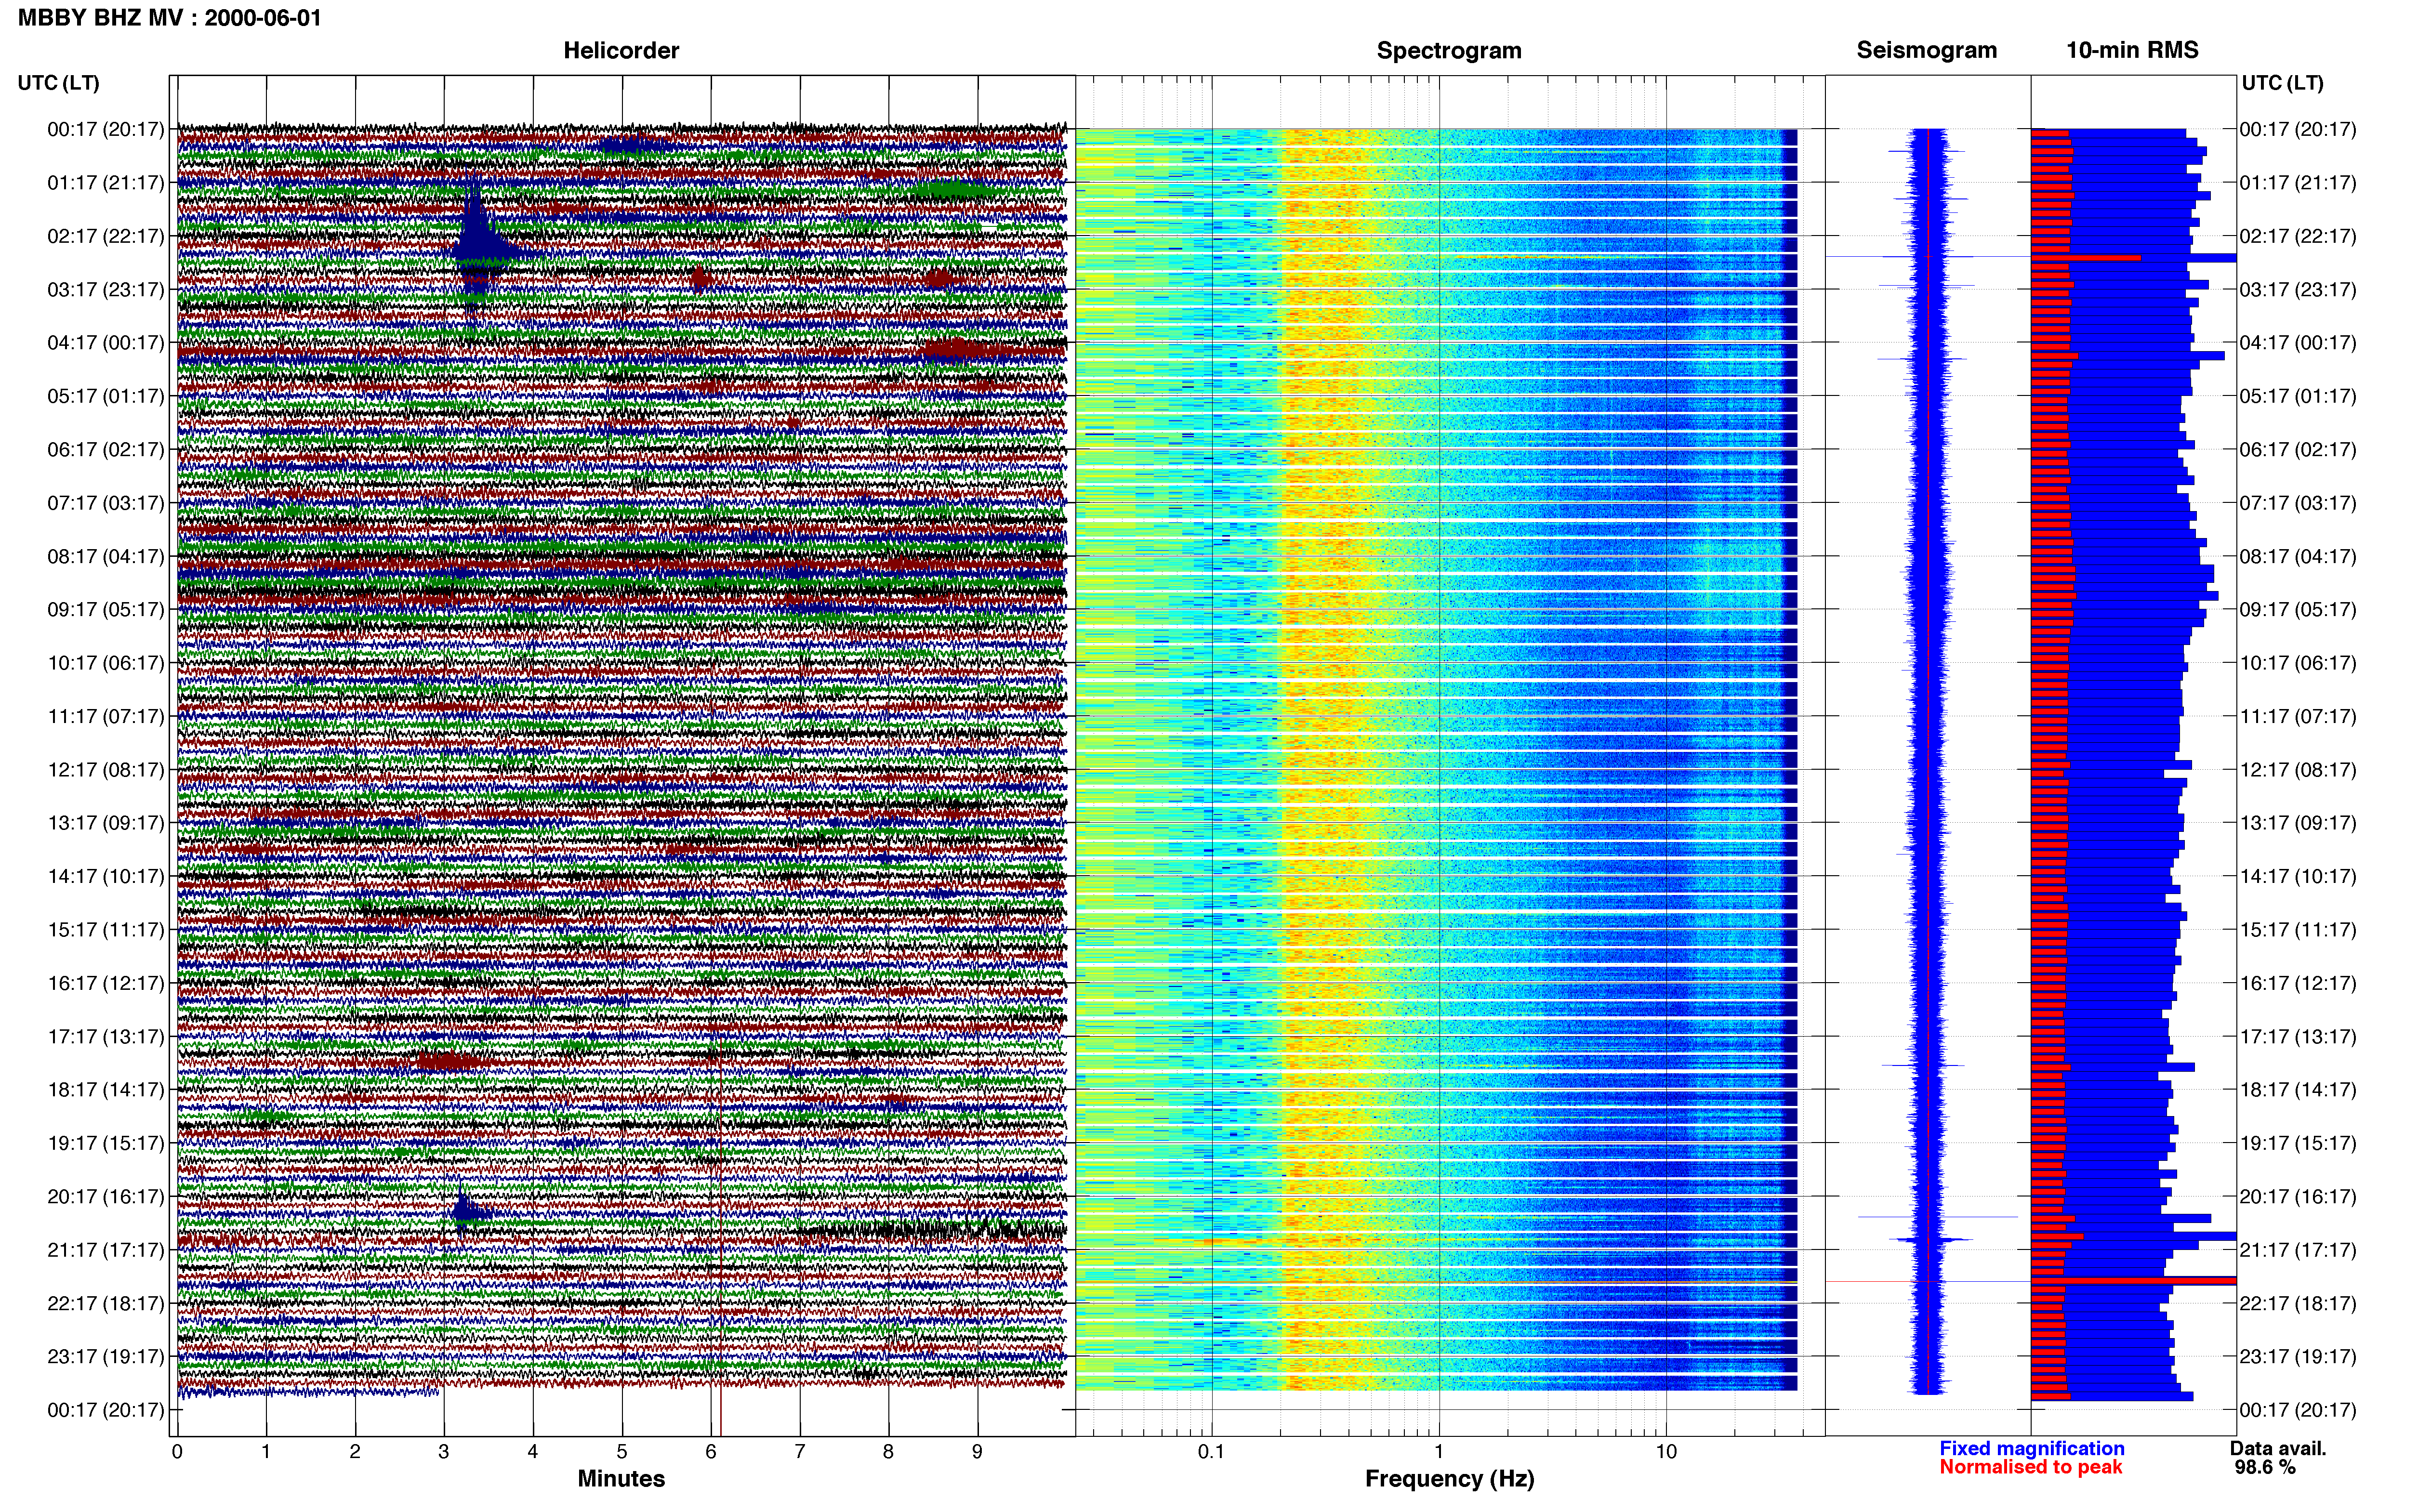Click the minute 6 tick label

click(x=711, y=1452)
